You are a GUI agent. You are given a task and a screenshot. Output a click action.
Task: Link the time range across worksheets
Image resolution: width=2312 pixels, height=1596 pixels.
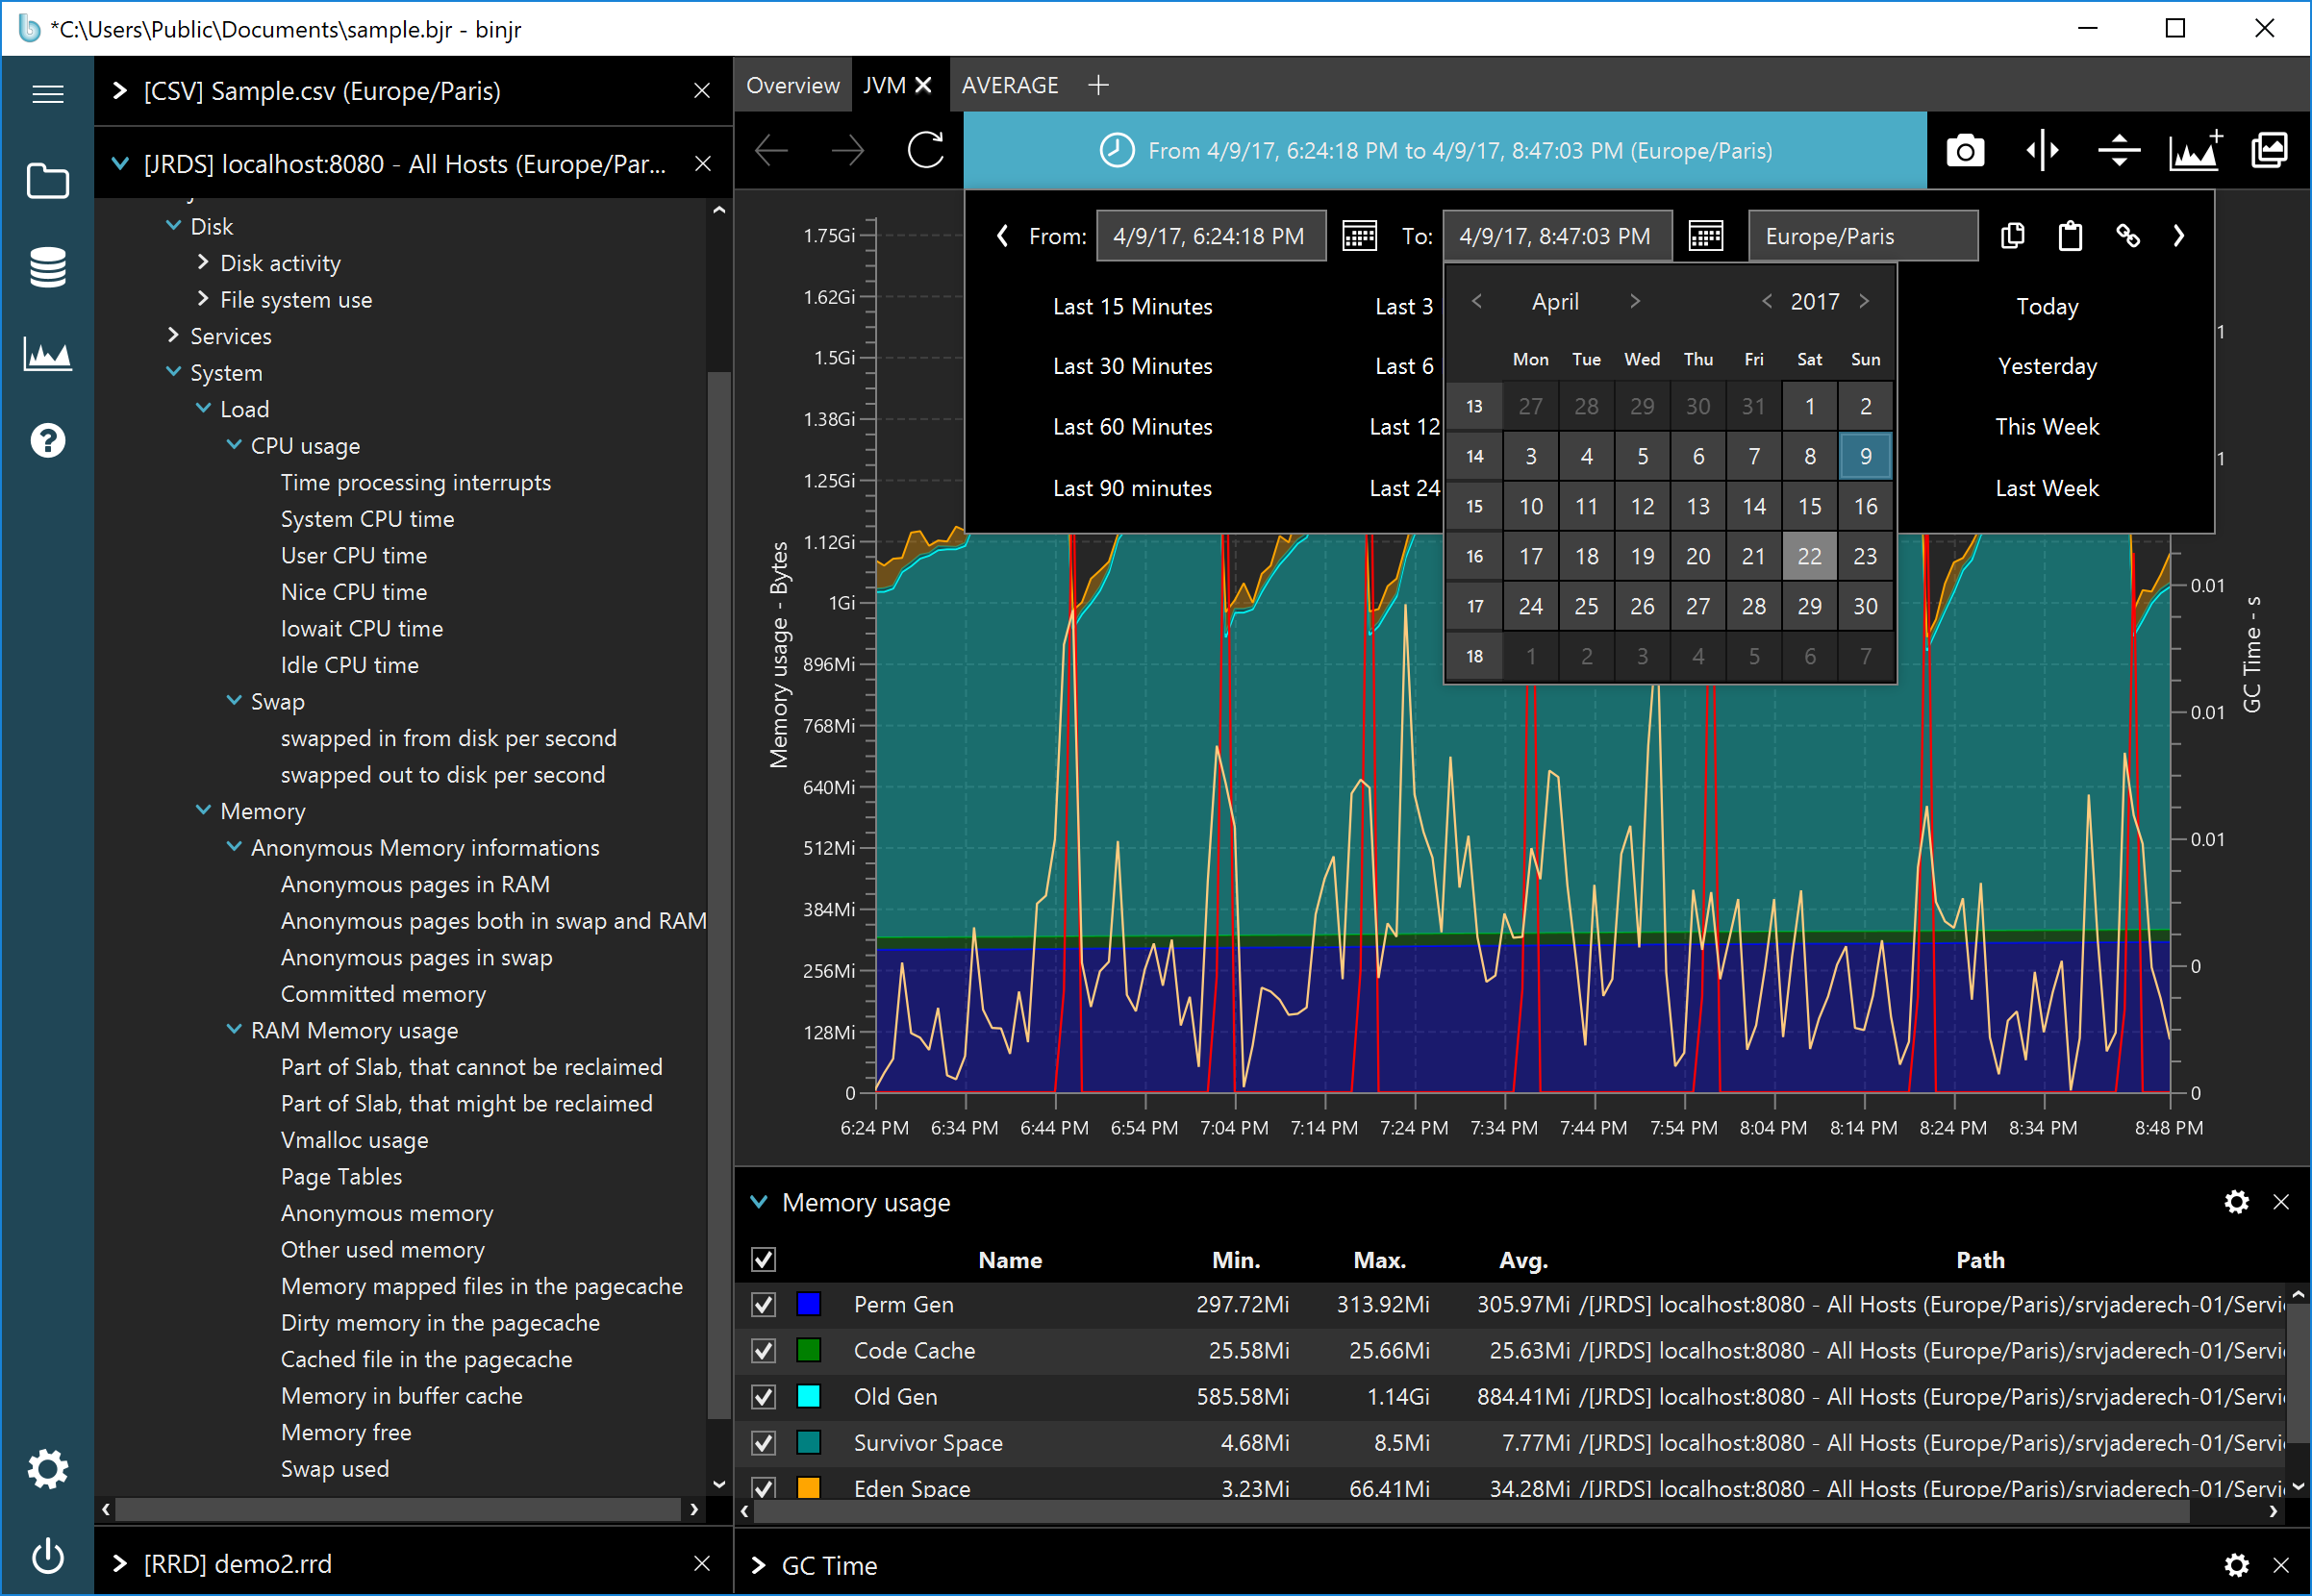2128,236
